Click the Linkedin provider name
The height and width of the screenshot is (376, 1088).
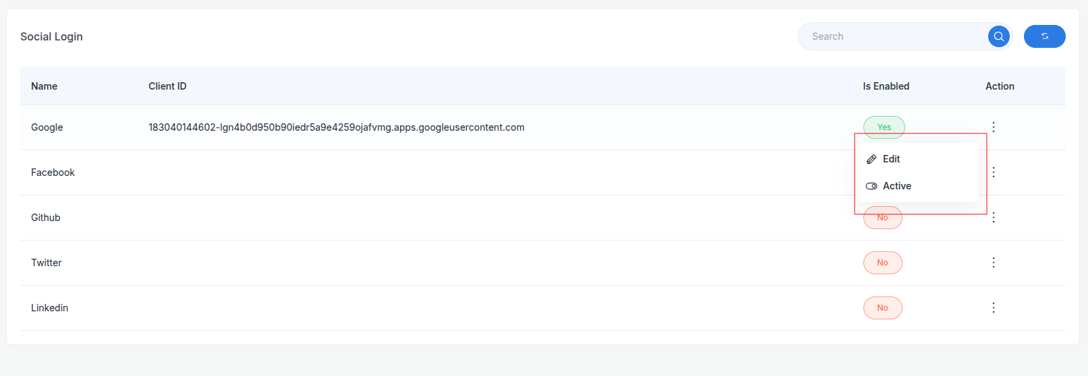(x=49, y=308)
